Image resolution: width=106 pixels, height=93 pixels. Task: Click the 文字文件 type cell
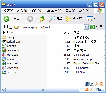point(79,50)
